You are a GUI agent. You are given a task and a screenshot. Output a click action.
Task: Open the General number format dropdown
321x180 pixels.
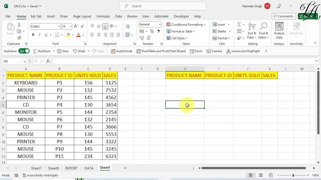click(x=159, y=24)
